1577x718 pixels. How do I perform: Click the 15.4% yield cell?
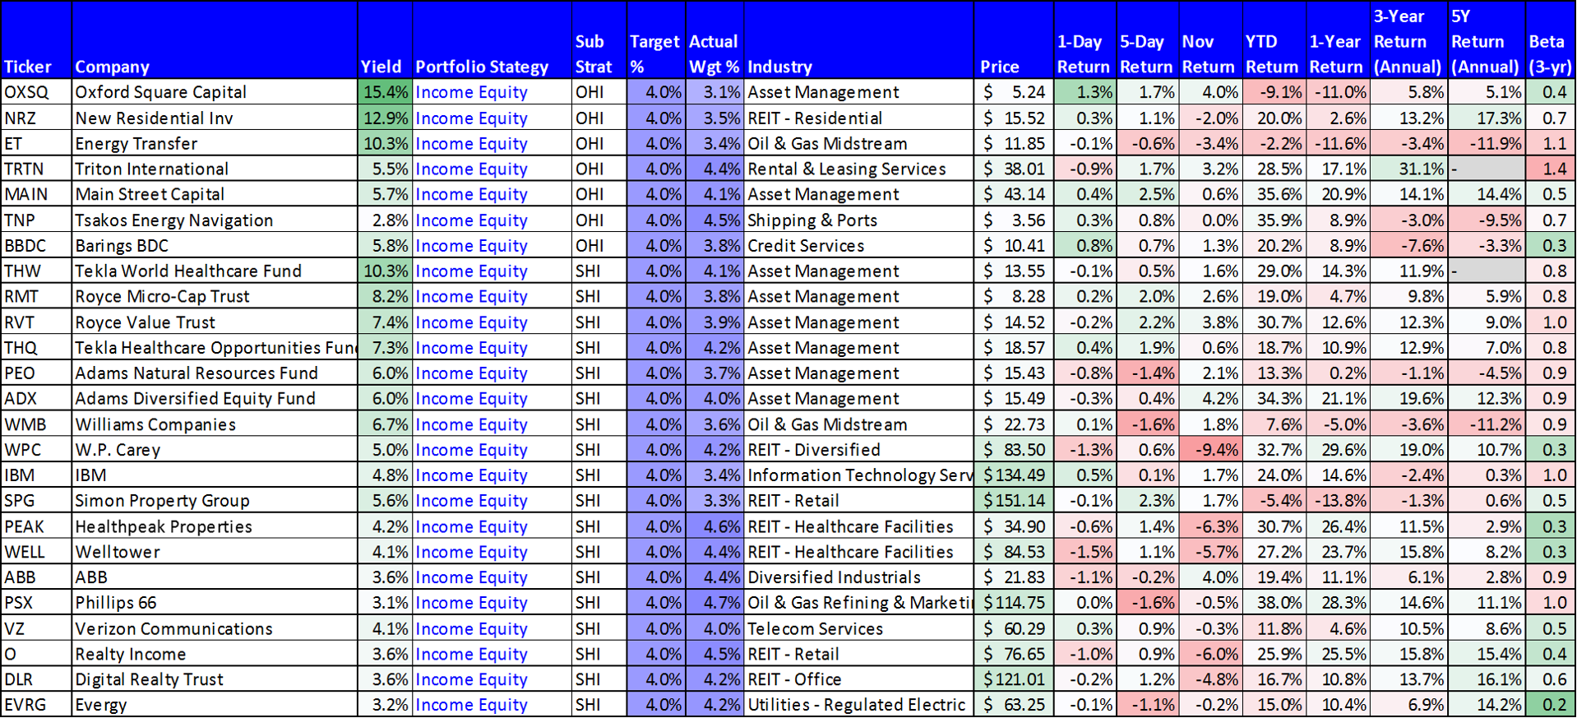pos(385,92)
